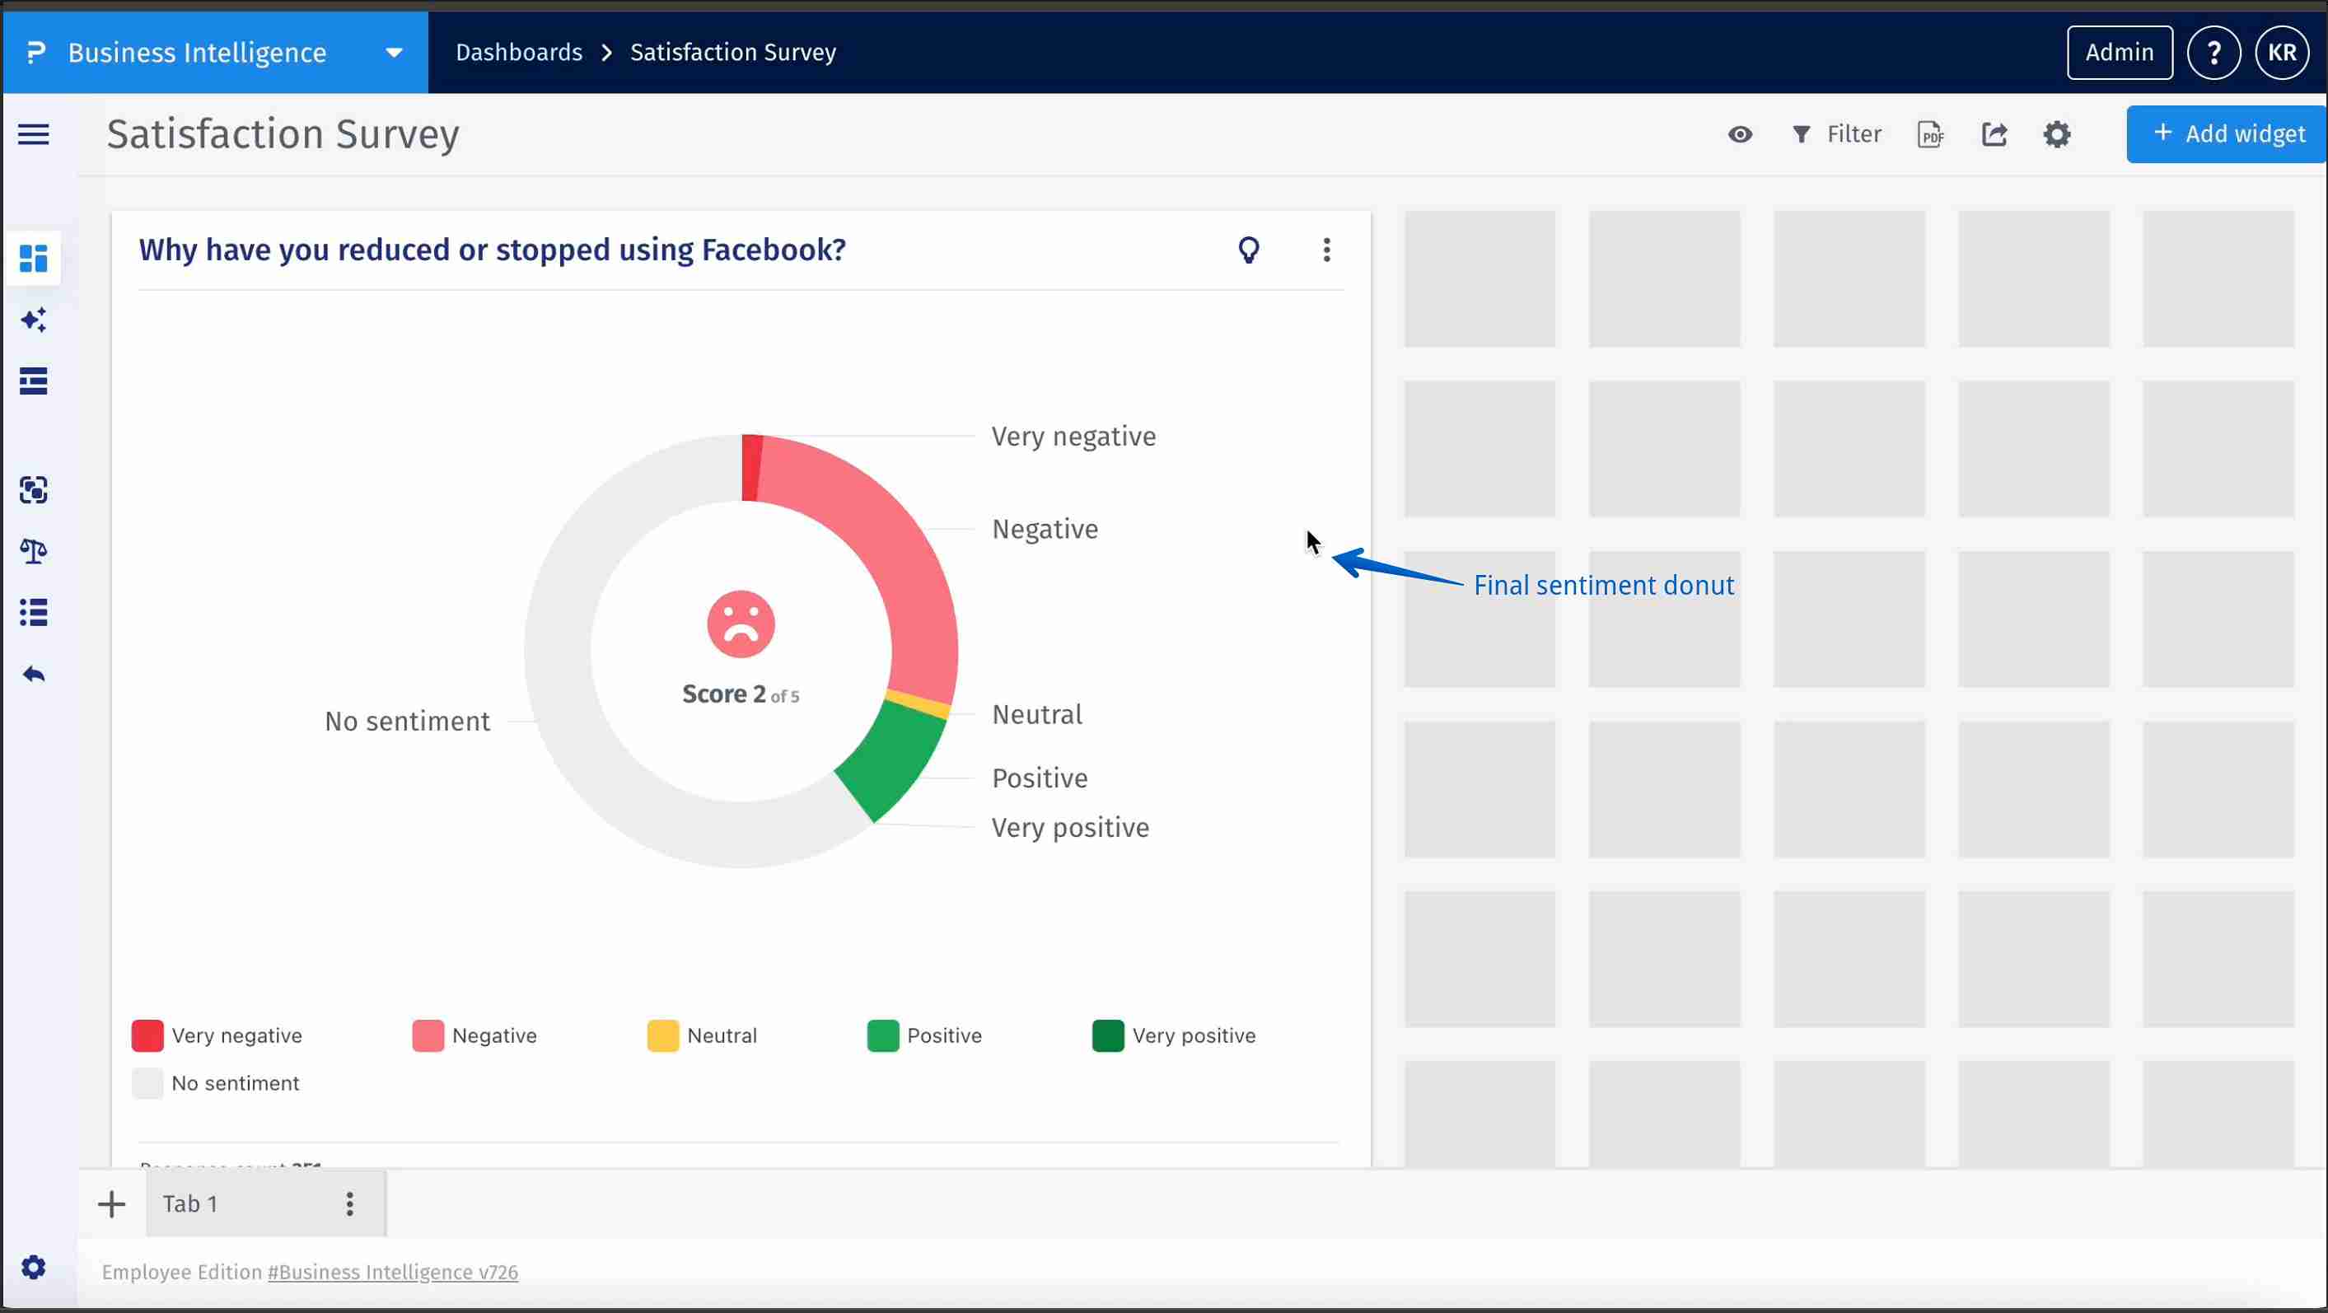Screen dimensions: 2328x1313
Task: Click the share dashboard icon
Action: [1994, 134]
